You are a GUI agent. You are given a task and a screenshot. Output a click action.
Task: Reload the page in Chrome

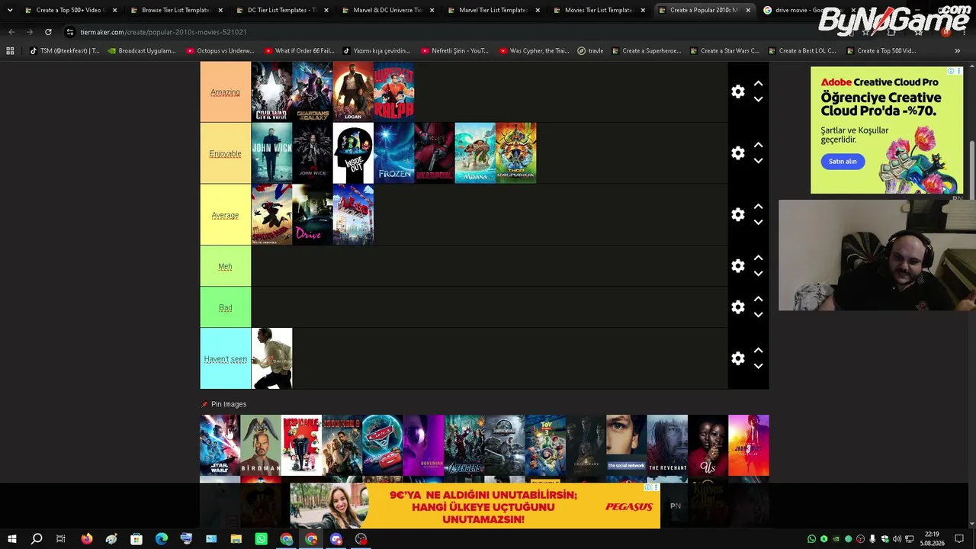48,32
